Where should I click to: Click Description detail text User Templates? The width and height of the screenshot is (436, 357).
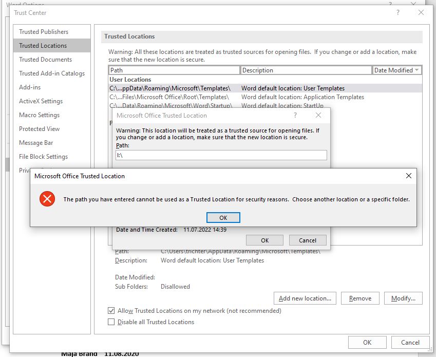point(212,260)
